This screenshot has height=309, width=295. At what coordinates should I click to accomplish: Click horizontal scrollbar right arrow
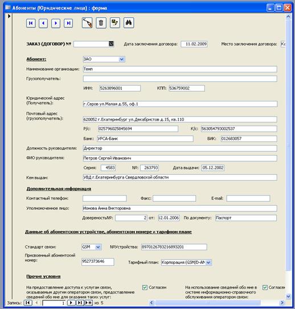(x=282, y=303)
